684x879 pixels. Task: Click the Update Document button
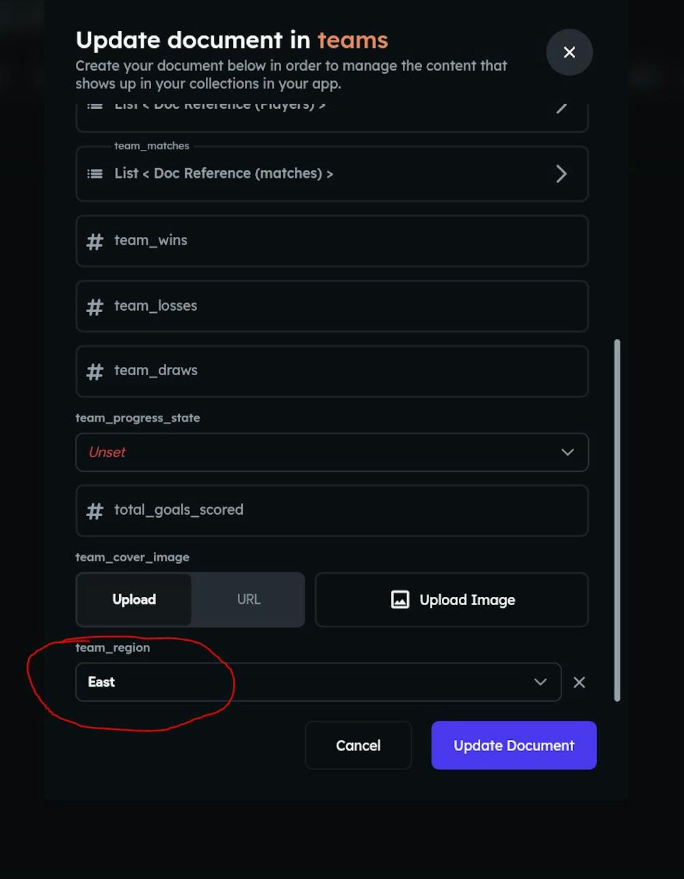(514, 746)
